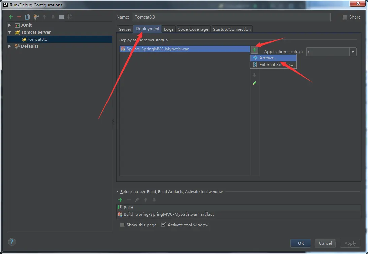
Task: Click the Defaults wrench icon in tree
Action: (17, 46)
